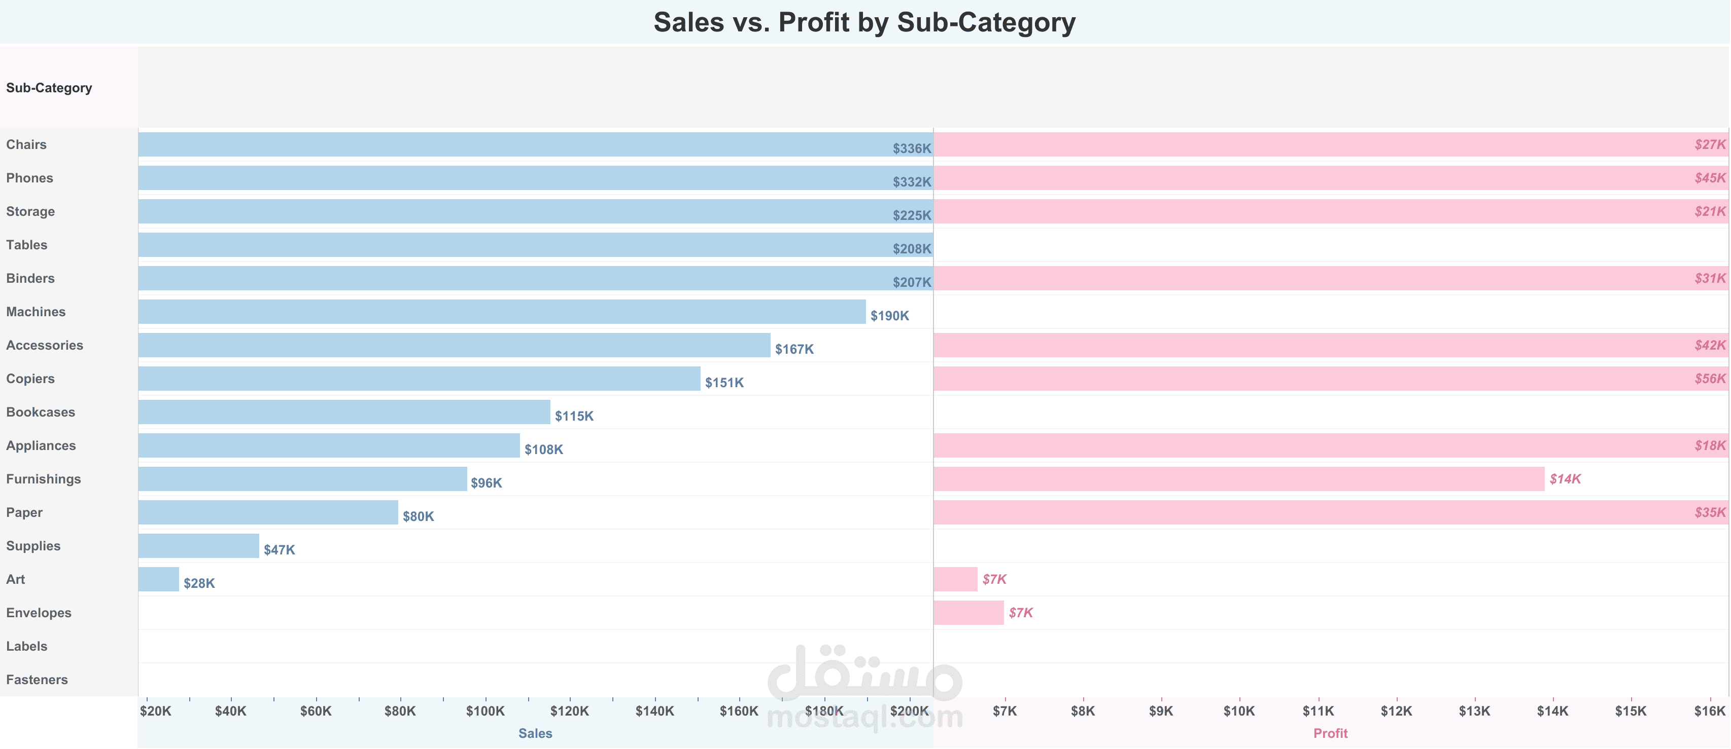Image resolution: width=1731 pixels, height=749 pixels.
Task: Click the Envelopes profit bar
Action: (x=968, y=613)
